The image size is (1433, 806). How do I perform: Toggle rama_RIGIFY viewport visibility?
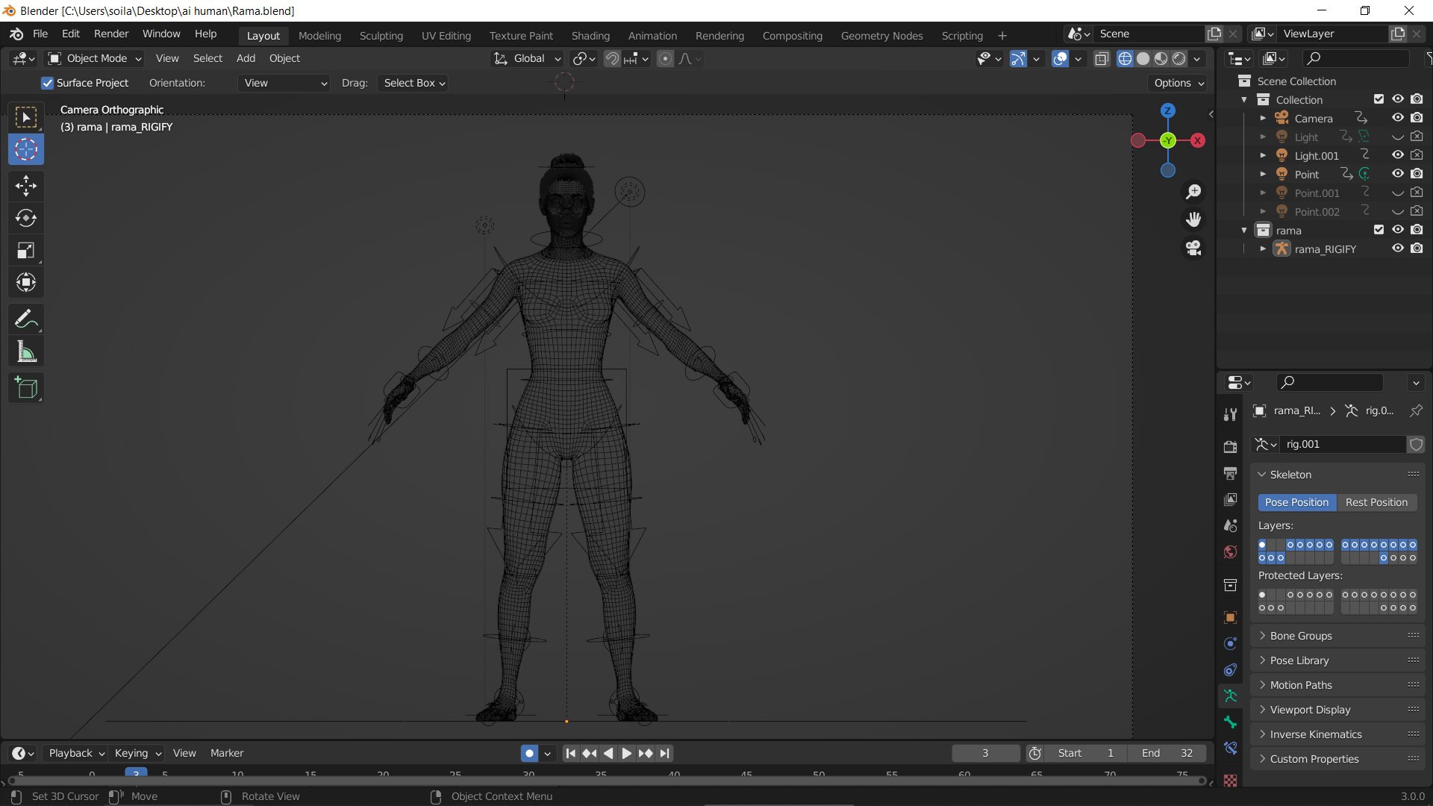pyautogui.click(x=1398, y=249)
